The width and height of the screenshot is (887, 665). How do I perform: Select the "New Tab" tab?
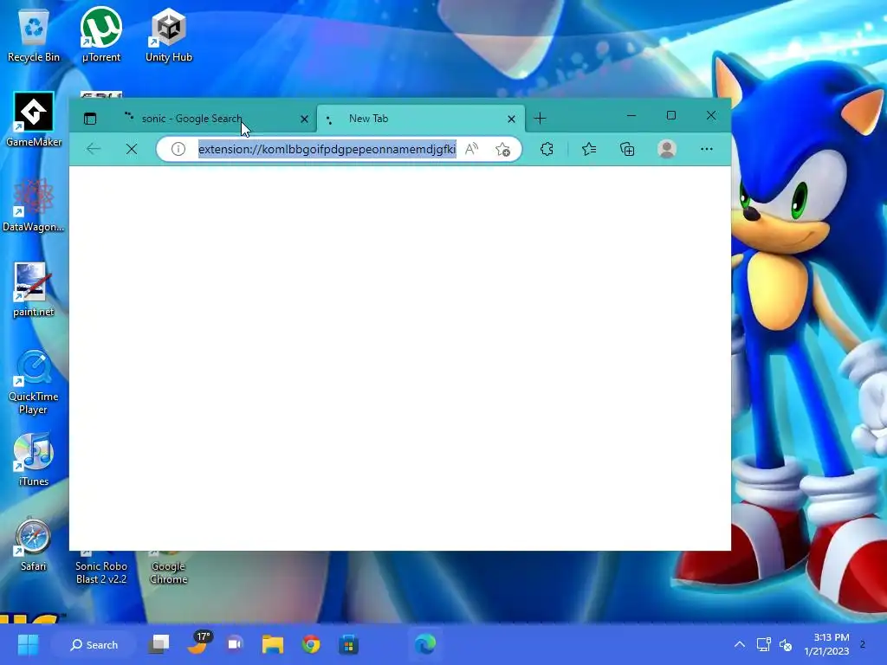pyautogui.click(x=421, y=118)
